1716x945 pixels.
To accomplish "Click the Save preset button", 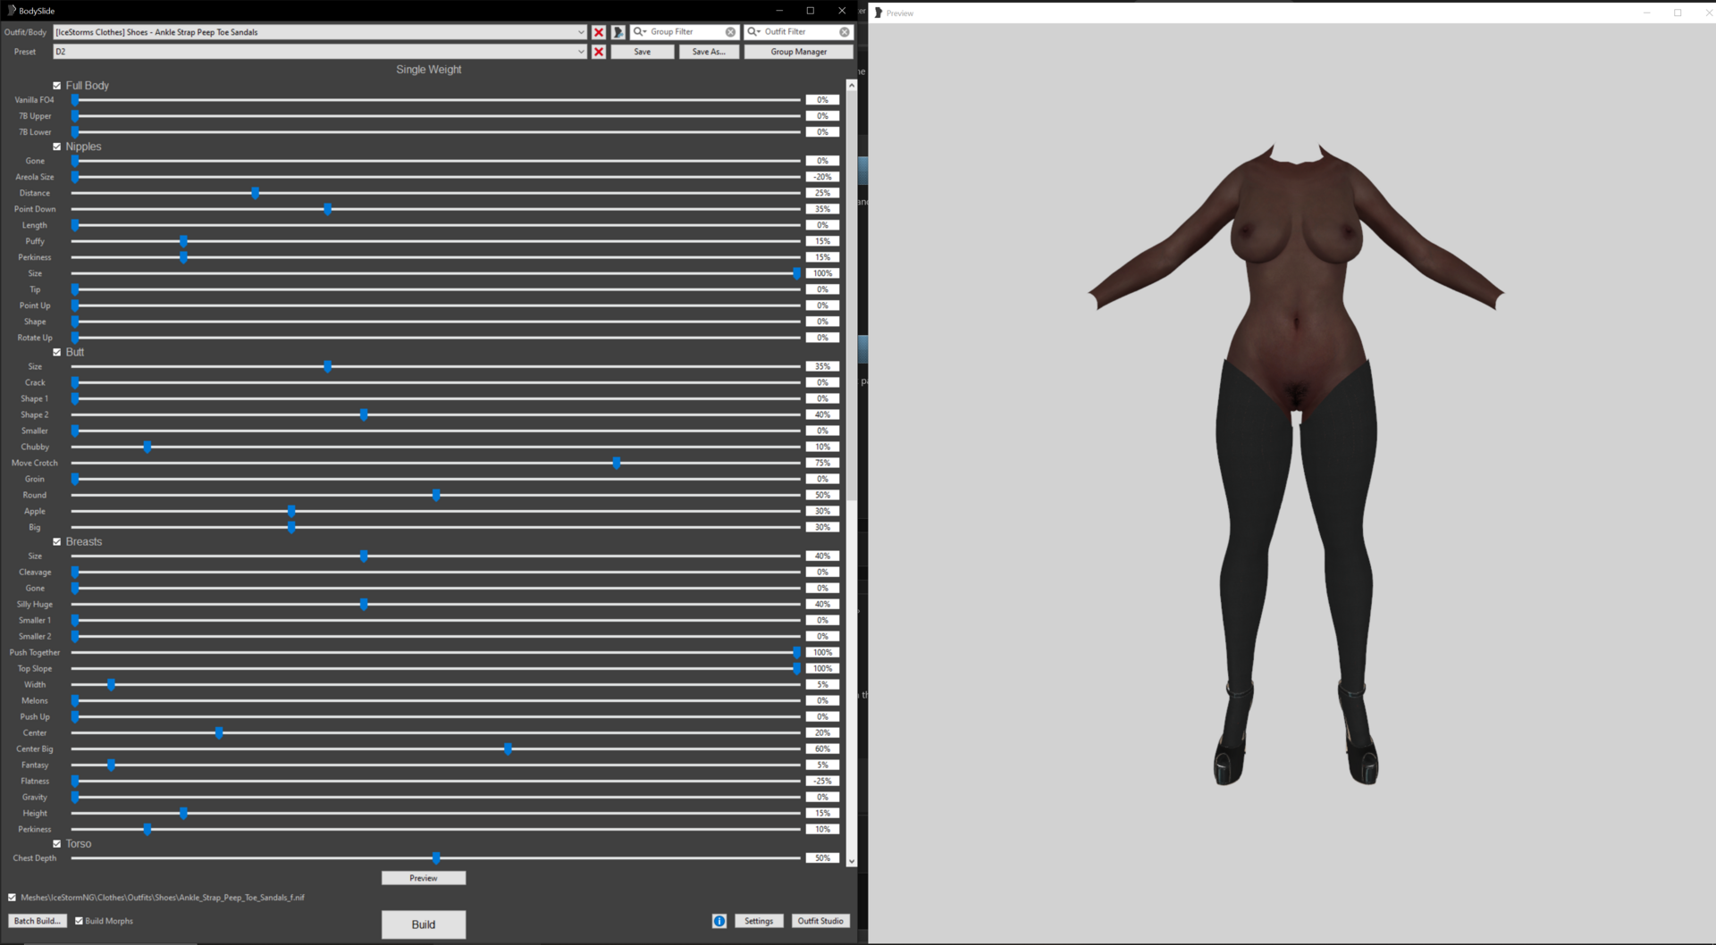I will click(x=643, y=52).
